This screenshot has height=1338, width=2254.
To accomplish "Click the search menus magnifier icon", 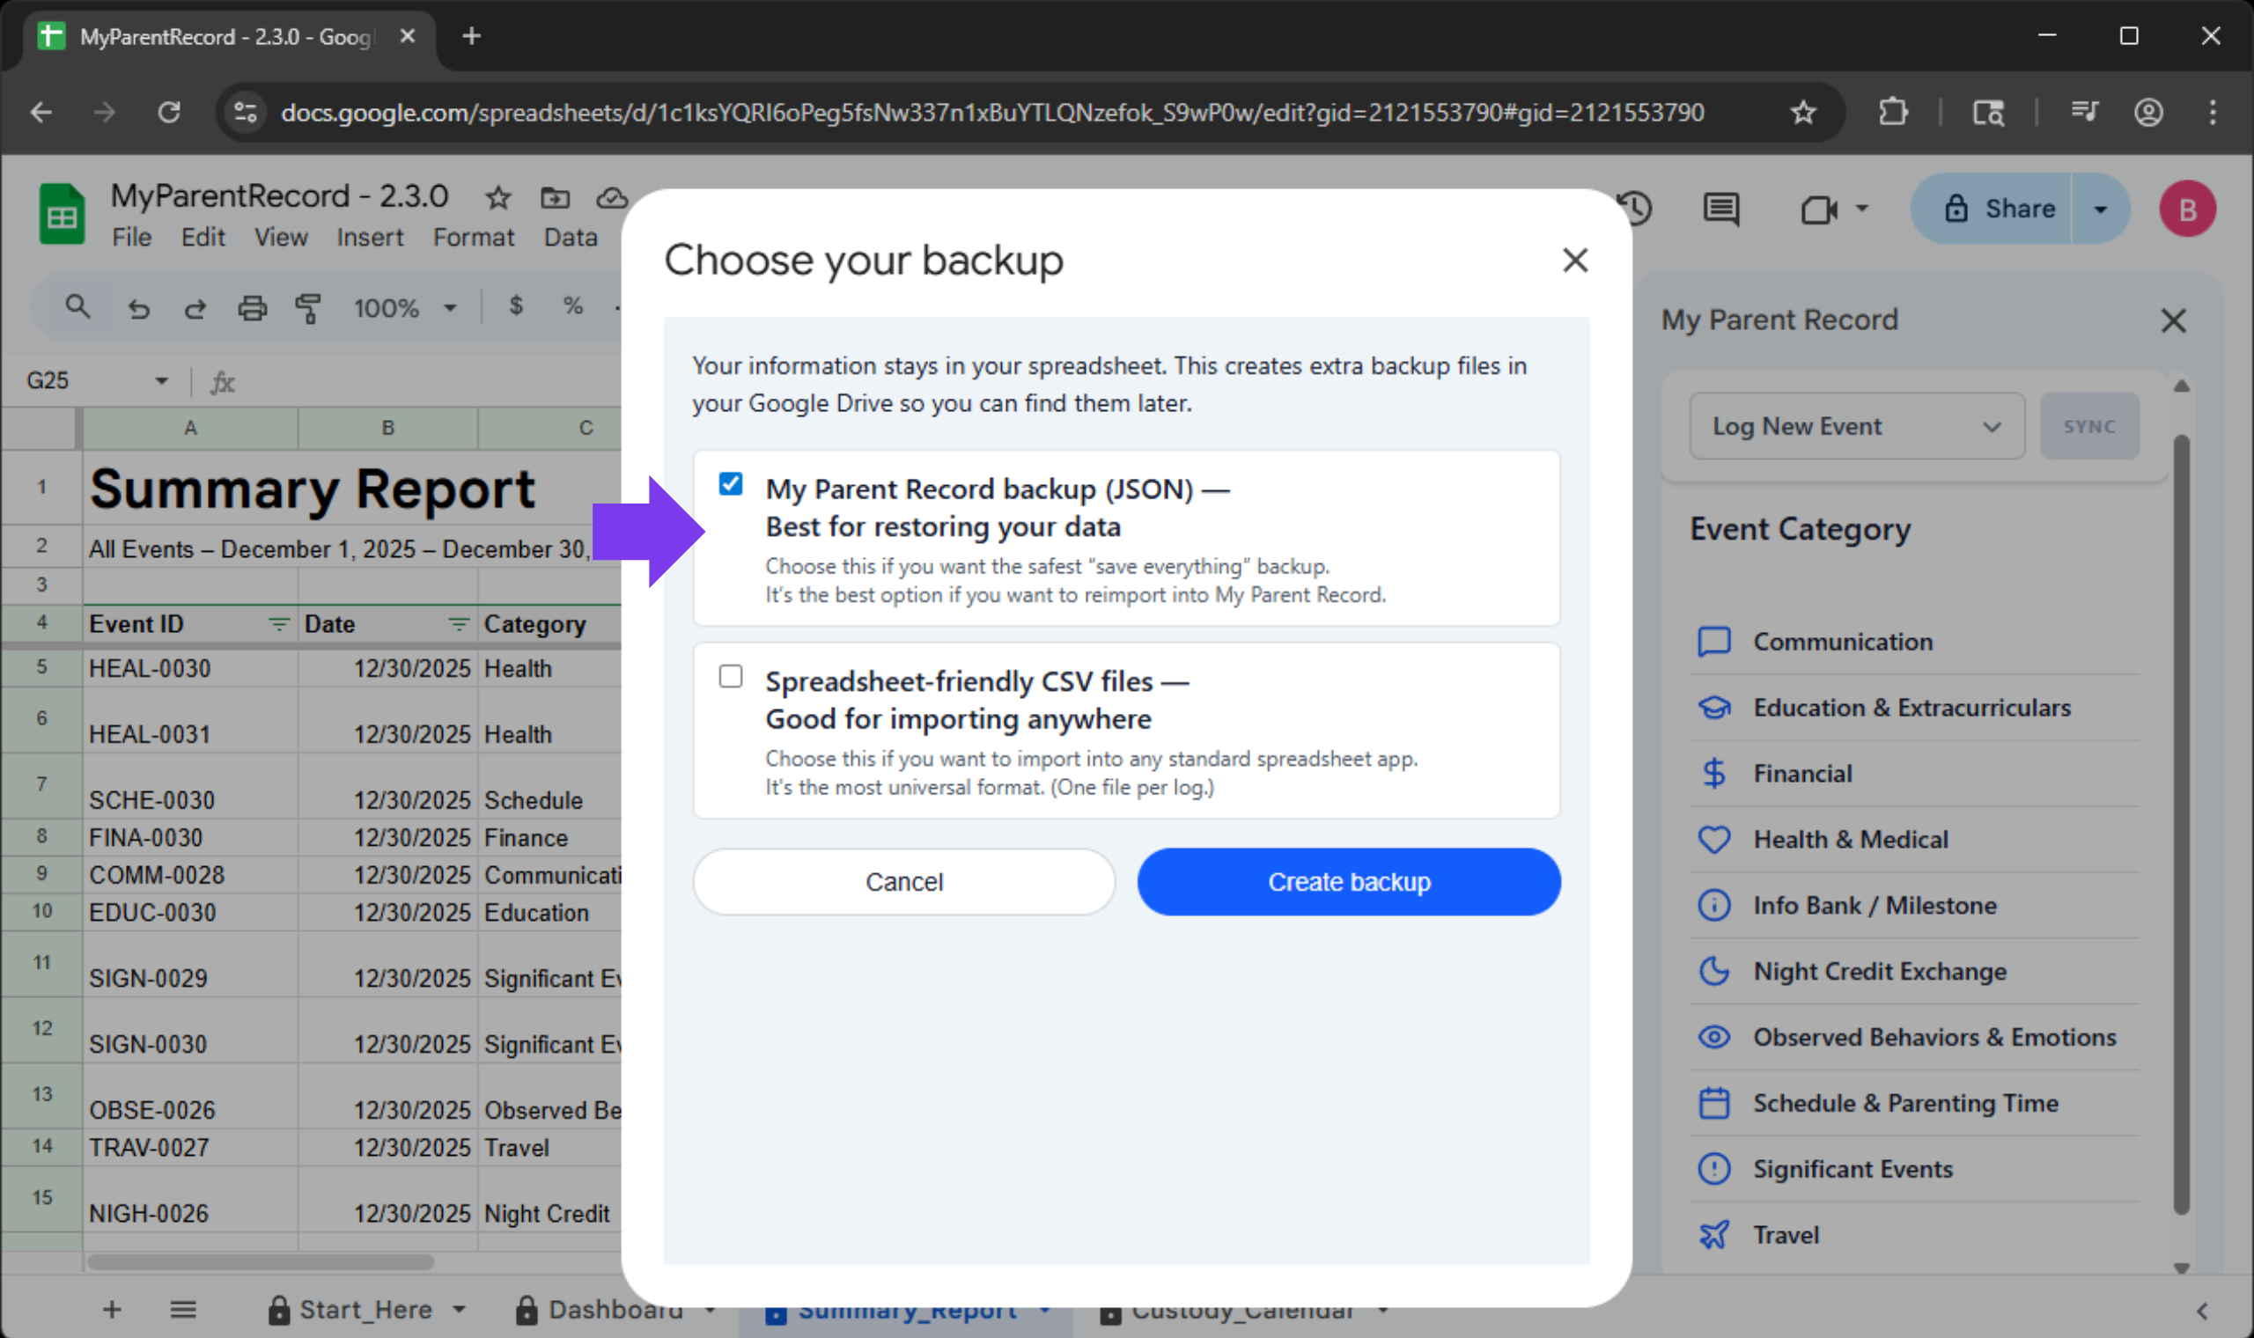I will pos(77,307).
